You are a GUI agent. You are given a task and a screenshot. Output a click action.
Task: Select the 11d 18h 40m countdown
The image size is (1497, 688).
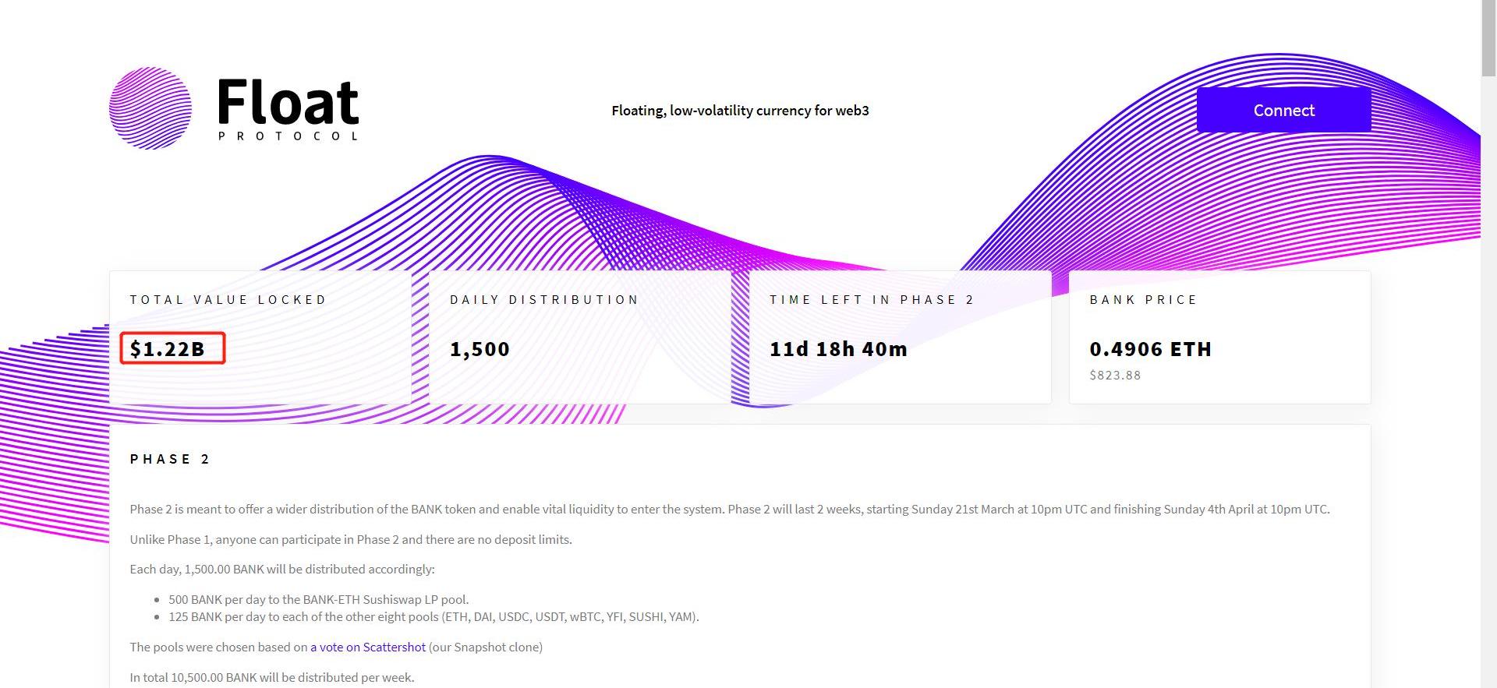point(838,349)
